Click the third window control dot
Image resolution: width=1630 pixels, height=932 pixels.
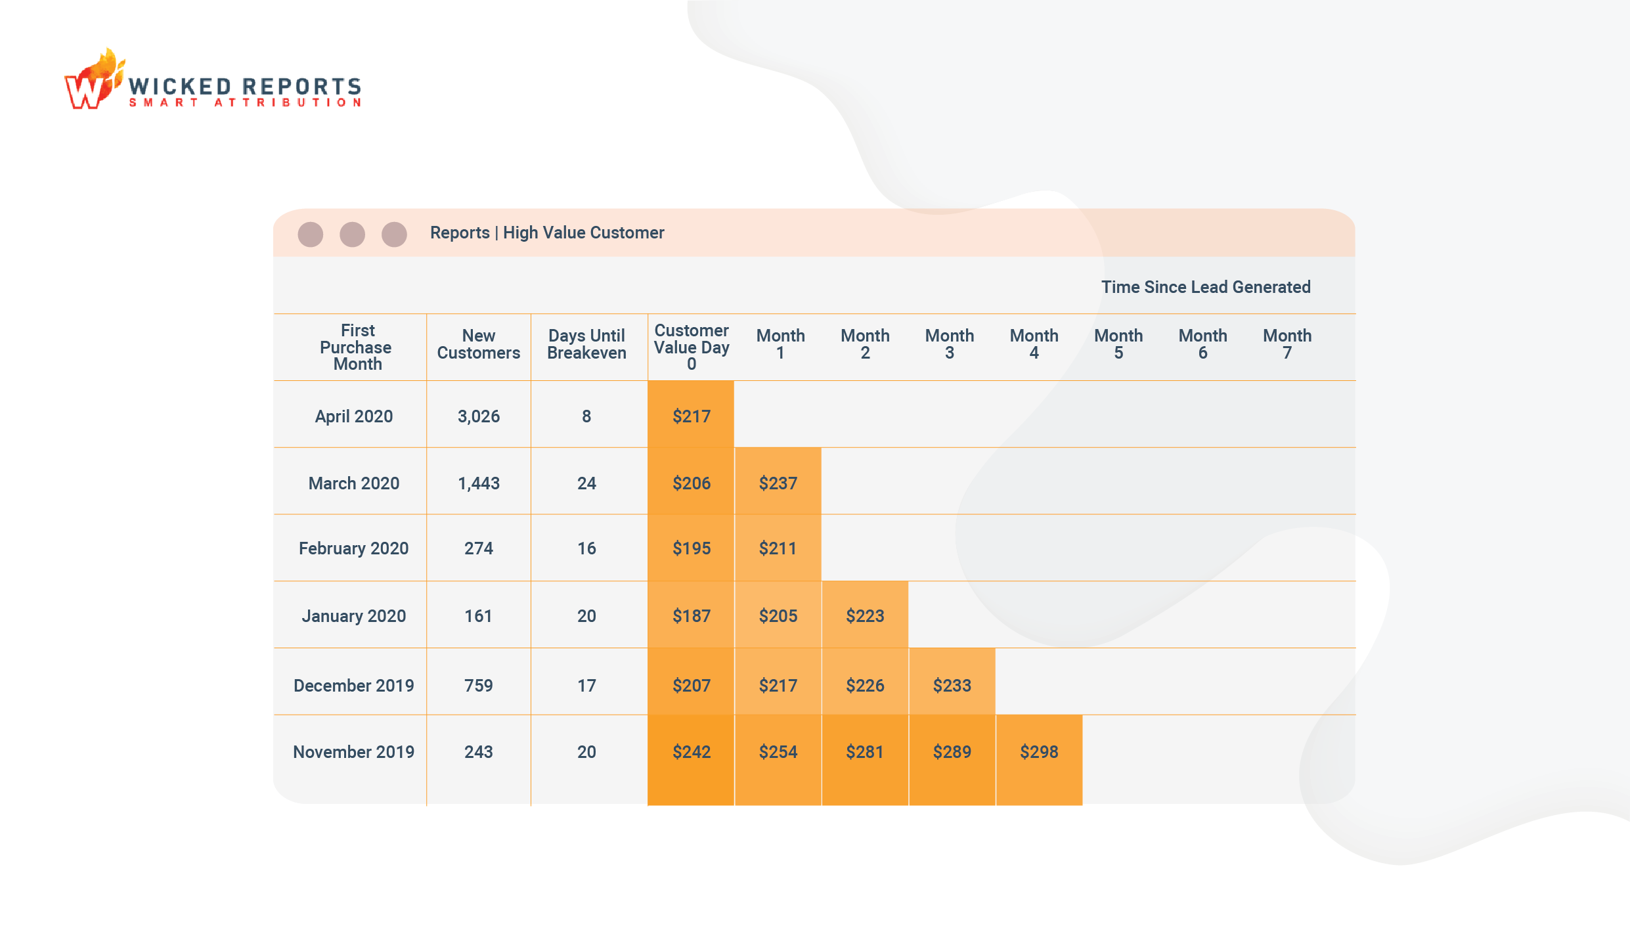click(394, 234)
